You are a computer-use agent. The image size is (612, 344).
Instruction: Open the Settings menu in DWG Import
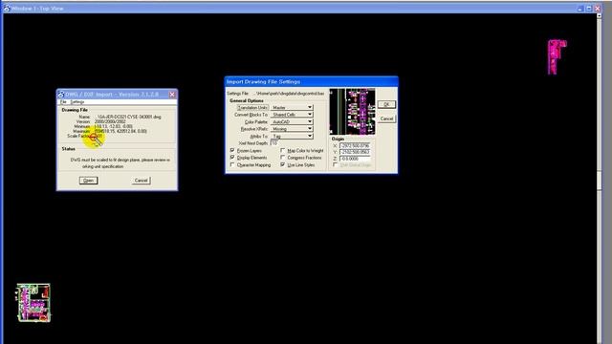[77, 102]
